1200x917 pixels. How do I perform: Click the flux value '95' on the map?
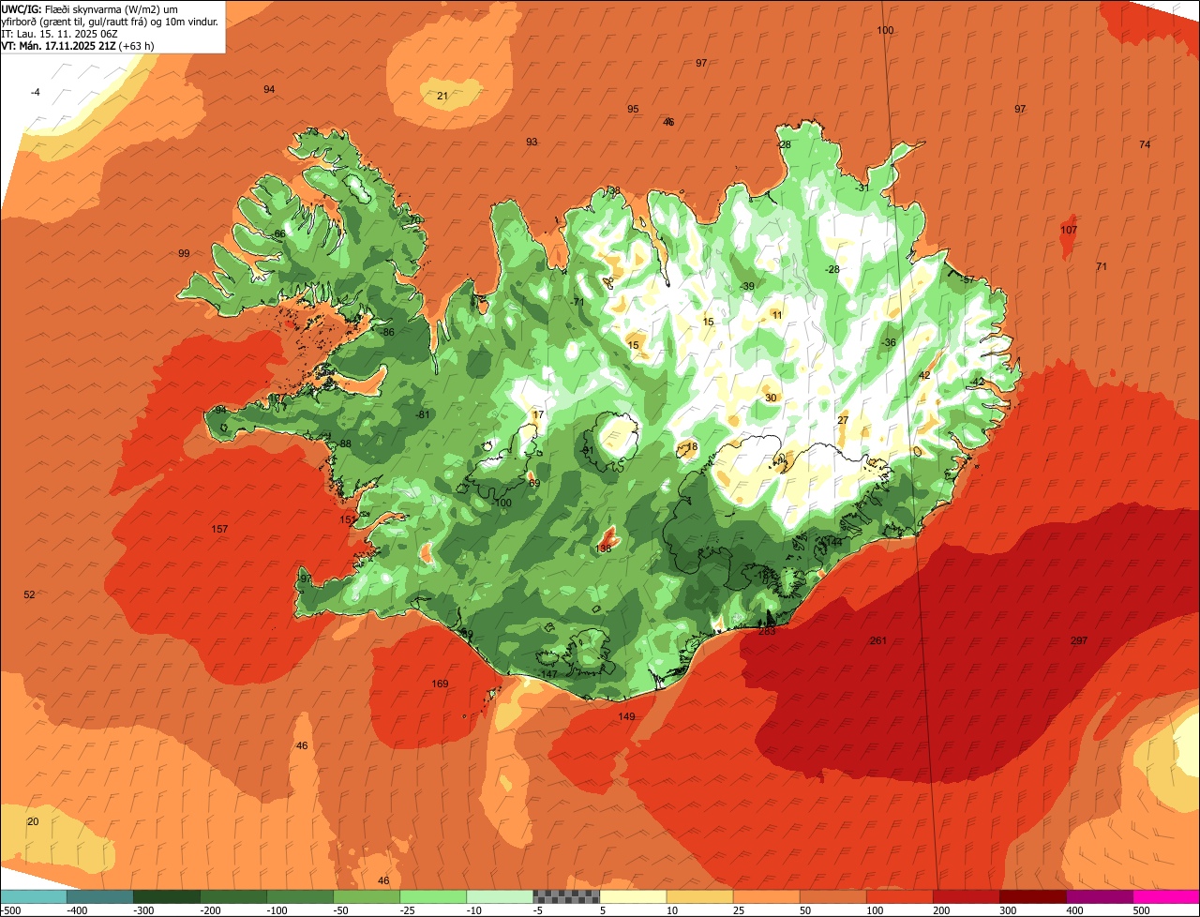(x=633, y=109)
